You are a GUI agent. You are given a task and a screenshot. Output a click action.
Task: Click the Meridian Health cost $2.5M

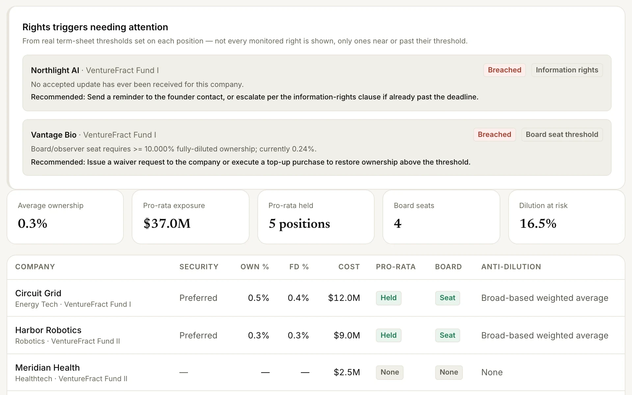tap(347, 373)
